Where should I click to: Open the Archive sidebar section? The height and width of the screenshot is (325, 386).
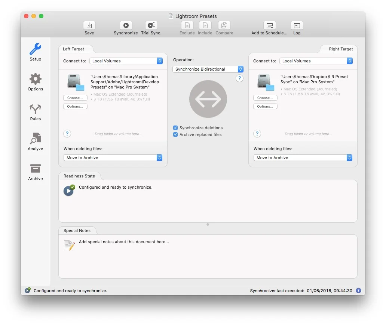(36, 172)
